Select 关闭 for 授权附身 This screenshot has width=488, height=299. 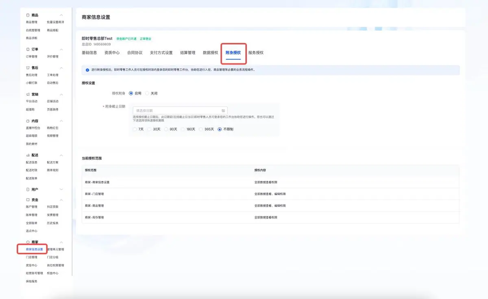point(147,93)
